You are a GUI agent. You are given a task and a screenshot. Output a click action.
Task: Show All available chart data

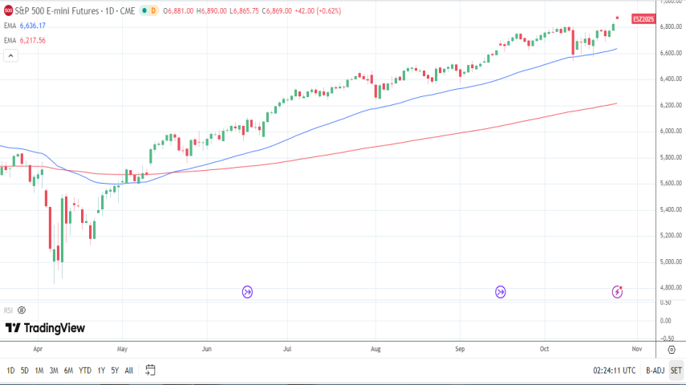(x=129, y=370)
